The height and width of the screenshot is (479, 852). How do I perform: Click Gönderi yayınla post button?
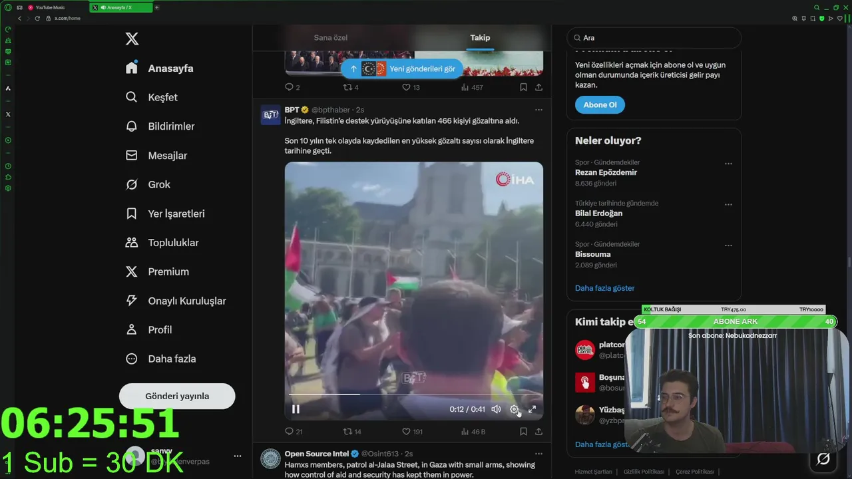(x=177, y=396)
